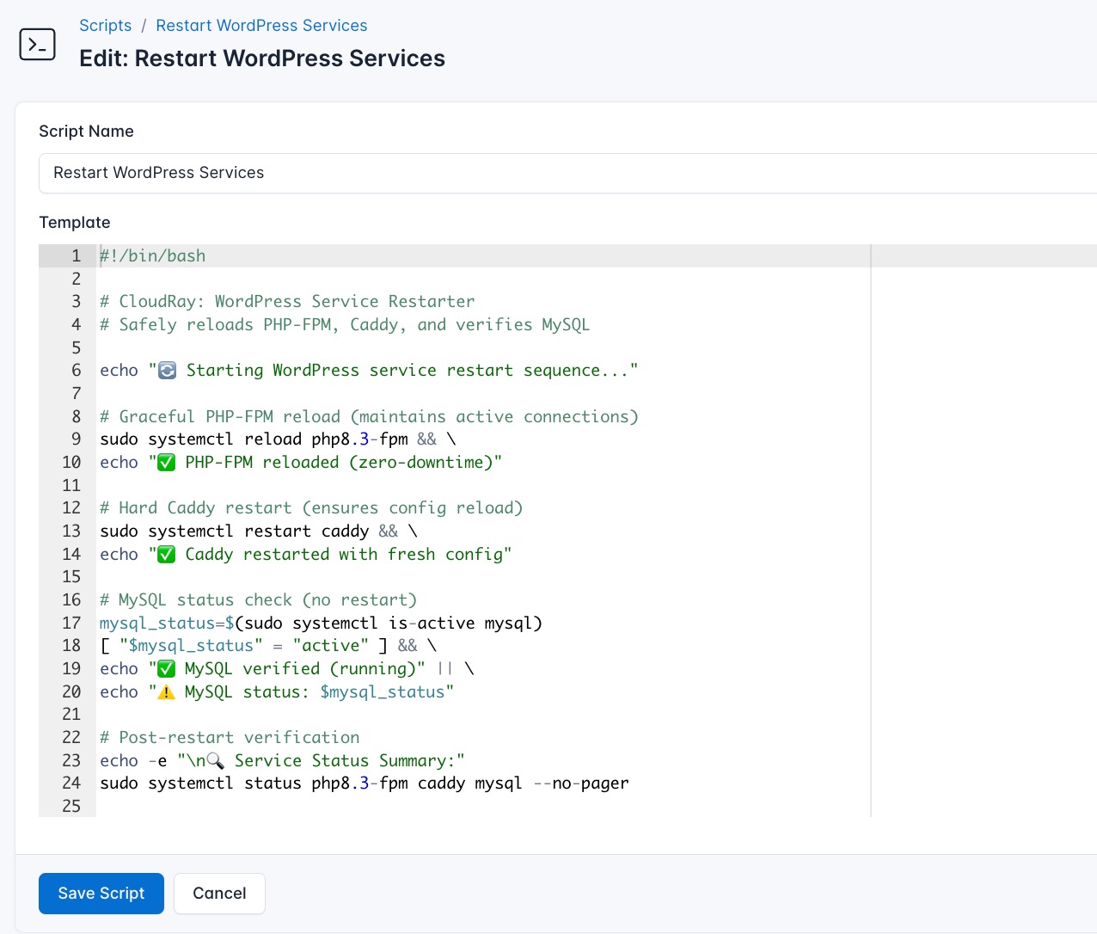Click the checkmark emoji beside PHP-FPM reloaded

[164, 462]
